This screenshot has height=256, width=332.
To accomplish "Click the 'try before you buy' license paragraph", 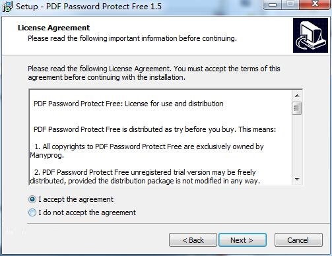I will [154, 129].
